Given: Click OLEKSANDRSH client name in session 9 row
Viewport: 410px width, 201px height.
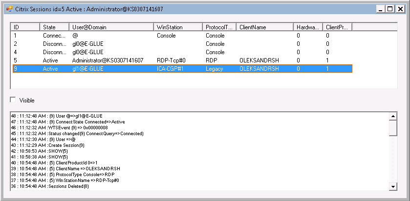Looking at the screenshot, I should tap(259, 69).
